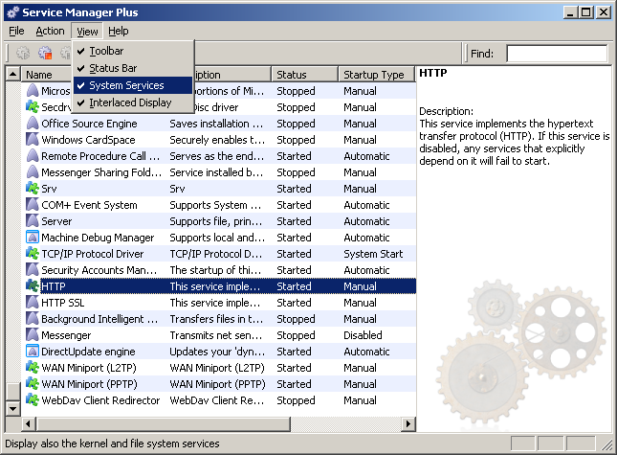This screenshot has height=455, width=617.
Task: Click 'Saves installation' description cell
Action: (x=216, y=124)
